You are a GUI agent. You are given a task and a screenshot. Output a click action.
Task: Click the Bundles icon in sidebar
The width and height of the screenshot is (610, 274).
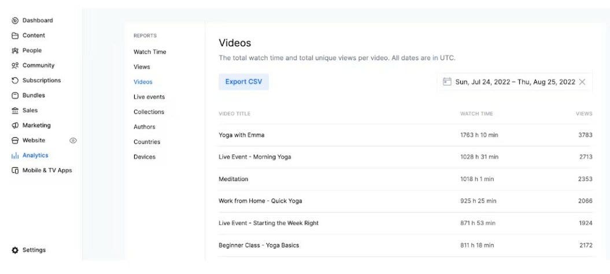15,96
